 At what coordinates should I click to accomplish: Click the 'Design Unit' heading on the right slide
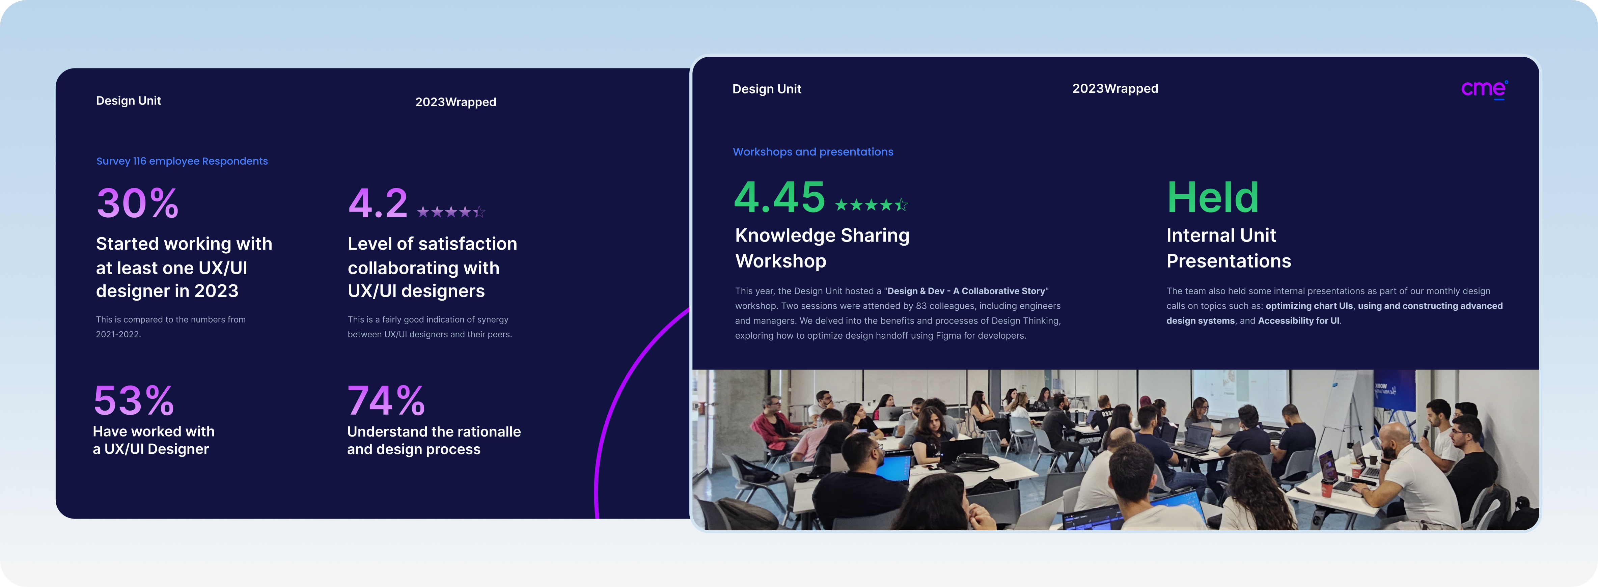tap(767, 89)
